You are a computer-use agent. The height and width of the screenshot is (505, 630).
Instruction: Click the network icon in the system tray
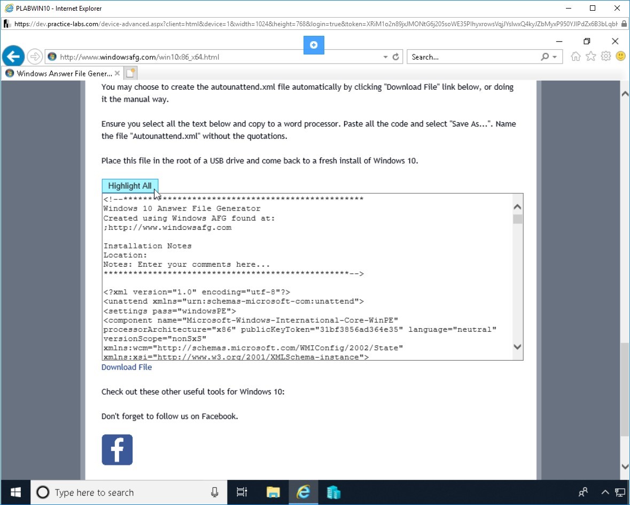pyautogui.click(x=620, y=492)
